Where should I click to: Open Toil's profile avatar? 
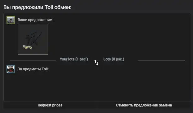click(11, 69)
